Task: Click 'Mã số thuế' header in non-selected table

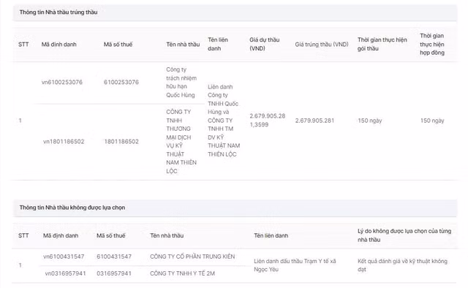Action: (110, 235)
